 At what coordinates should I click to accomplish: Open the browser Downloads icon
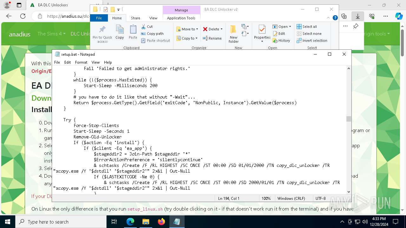coord(358,16)
